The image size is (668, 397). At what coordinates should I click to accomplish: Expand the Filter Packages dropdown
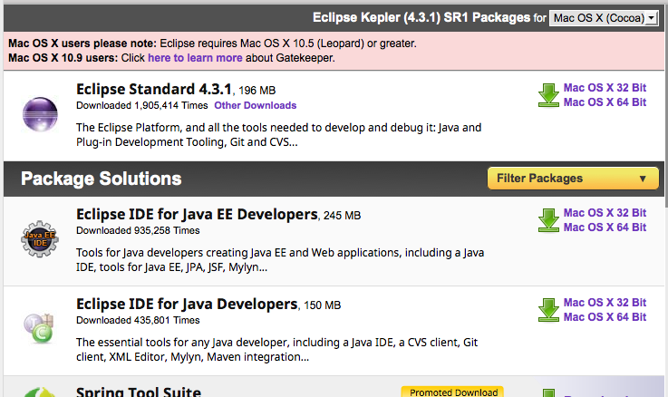573,178
